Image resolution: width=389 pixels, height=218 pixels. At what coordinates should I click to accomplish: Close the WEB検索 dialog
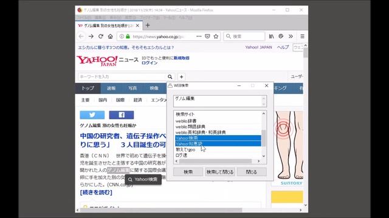point(266,85)
